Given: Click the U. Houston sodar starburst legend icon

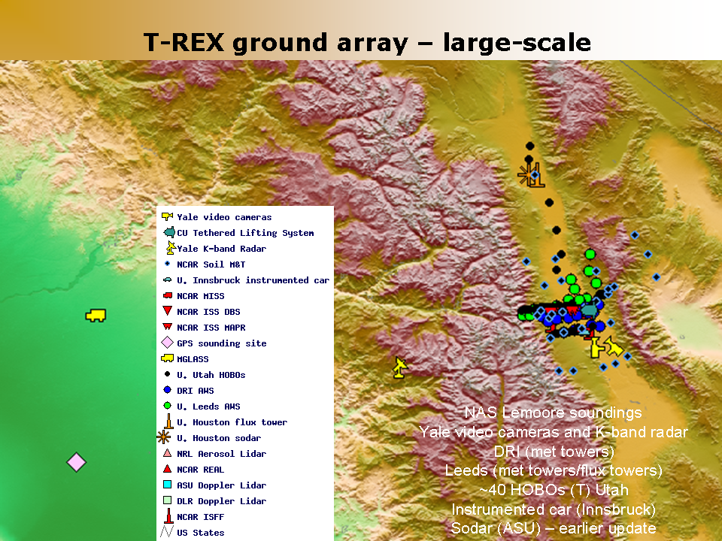Looking at the screenshot, I should click(x=163, y=437).
